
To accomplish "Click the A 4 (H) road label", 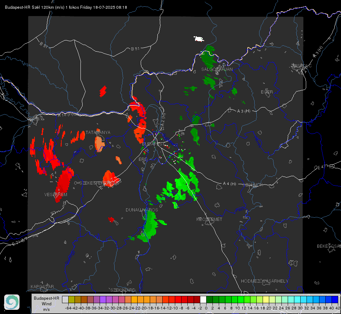I will [230, 184].
